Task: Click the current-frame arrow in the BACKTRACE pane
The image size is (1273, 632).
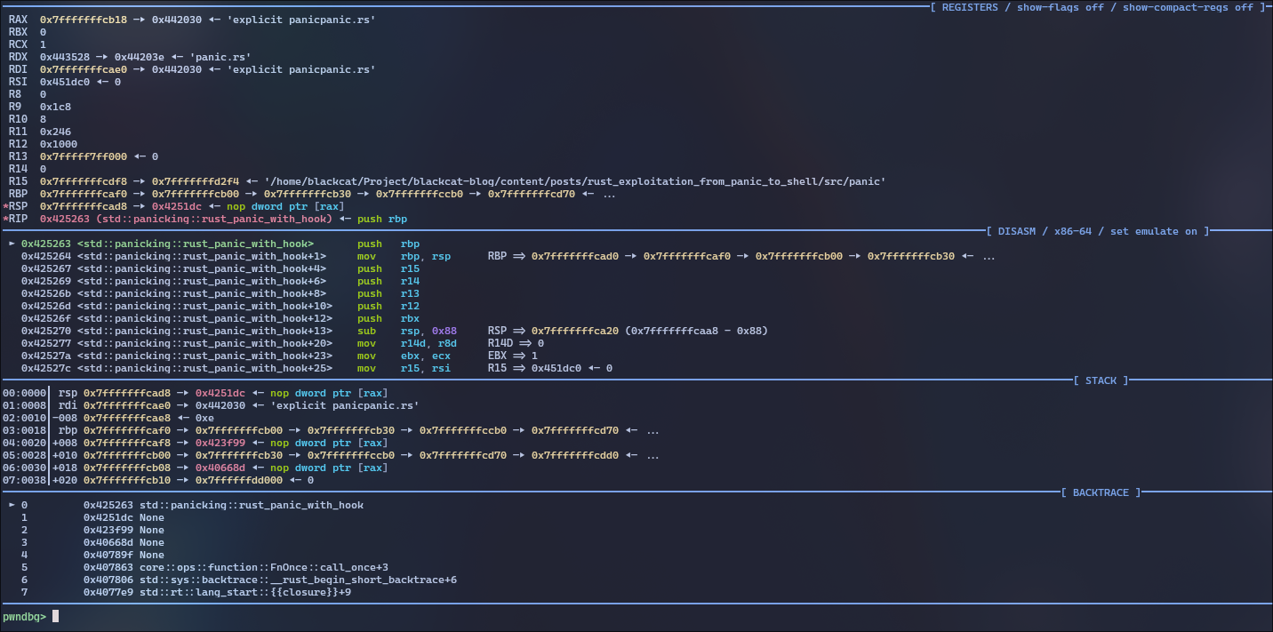Action: coord(11,505)
